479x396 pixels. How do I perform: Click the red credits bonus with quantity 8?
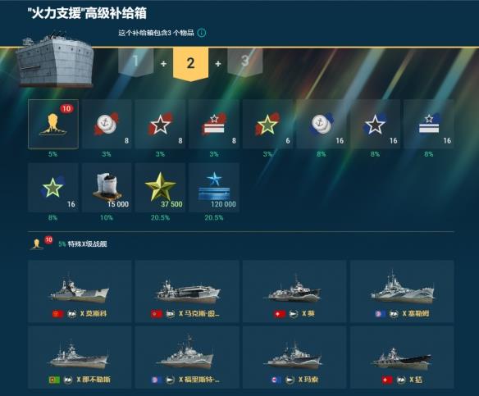(x=107, y=124)
